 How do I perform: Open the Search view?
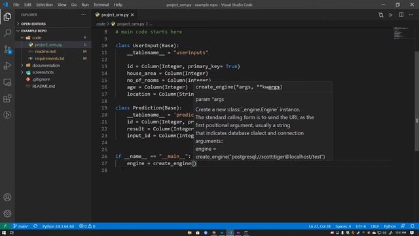tap(7, 33)
